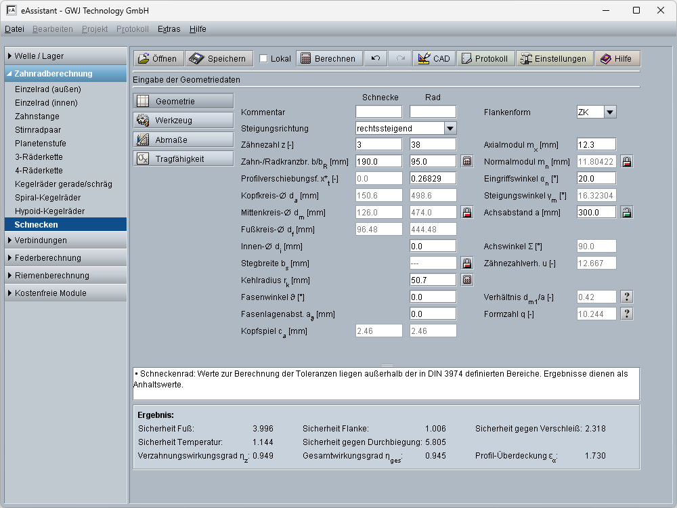677x508 pixels.
Task: Open the Datei menu
Action: pyautogui.click(x=14, y=29)
